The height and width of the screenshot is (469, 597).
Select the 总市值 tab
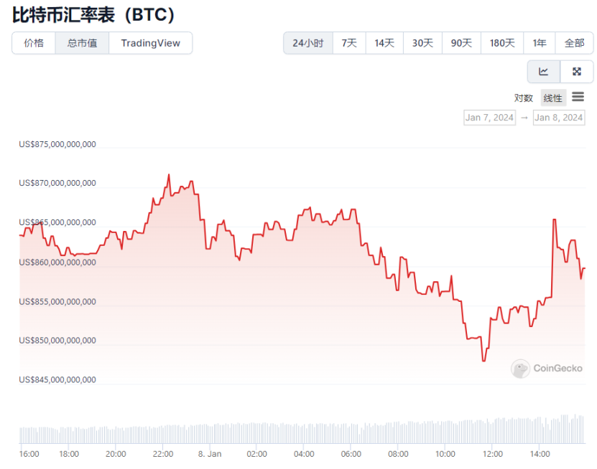(x=82, y=43)
